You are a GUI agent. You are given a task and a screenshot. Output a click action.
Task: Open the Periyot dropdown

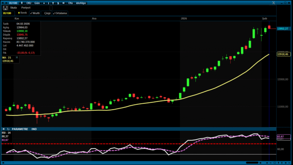(x=26, y=8)
